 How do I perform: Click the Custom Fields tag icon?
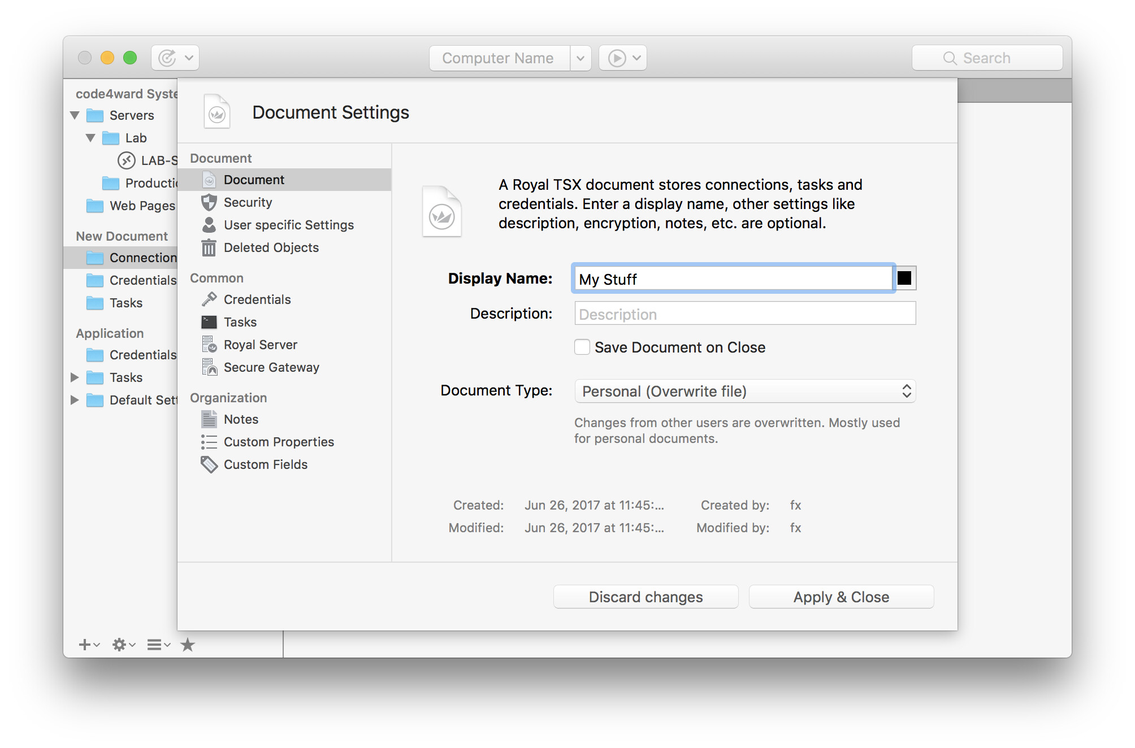[x=209, y=464]
